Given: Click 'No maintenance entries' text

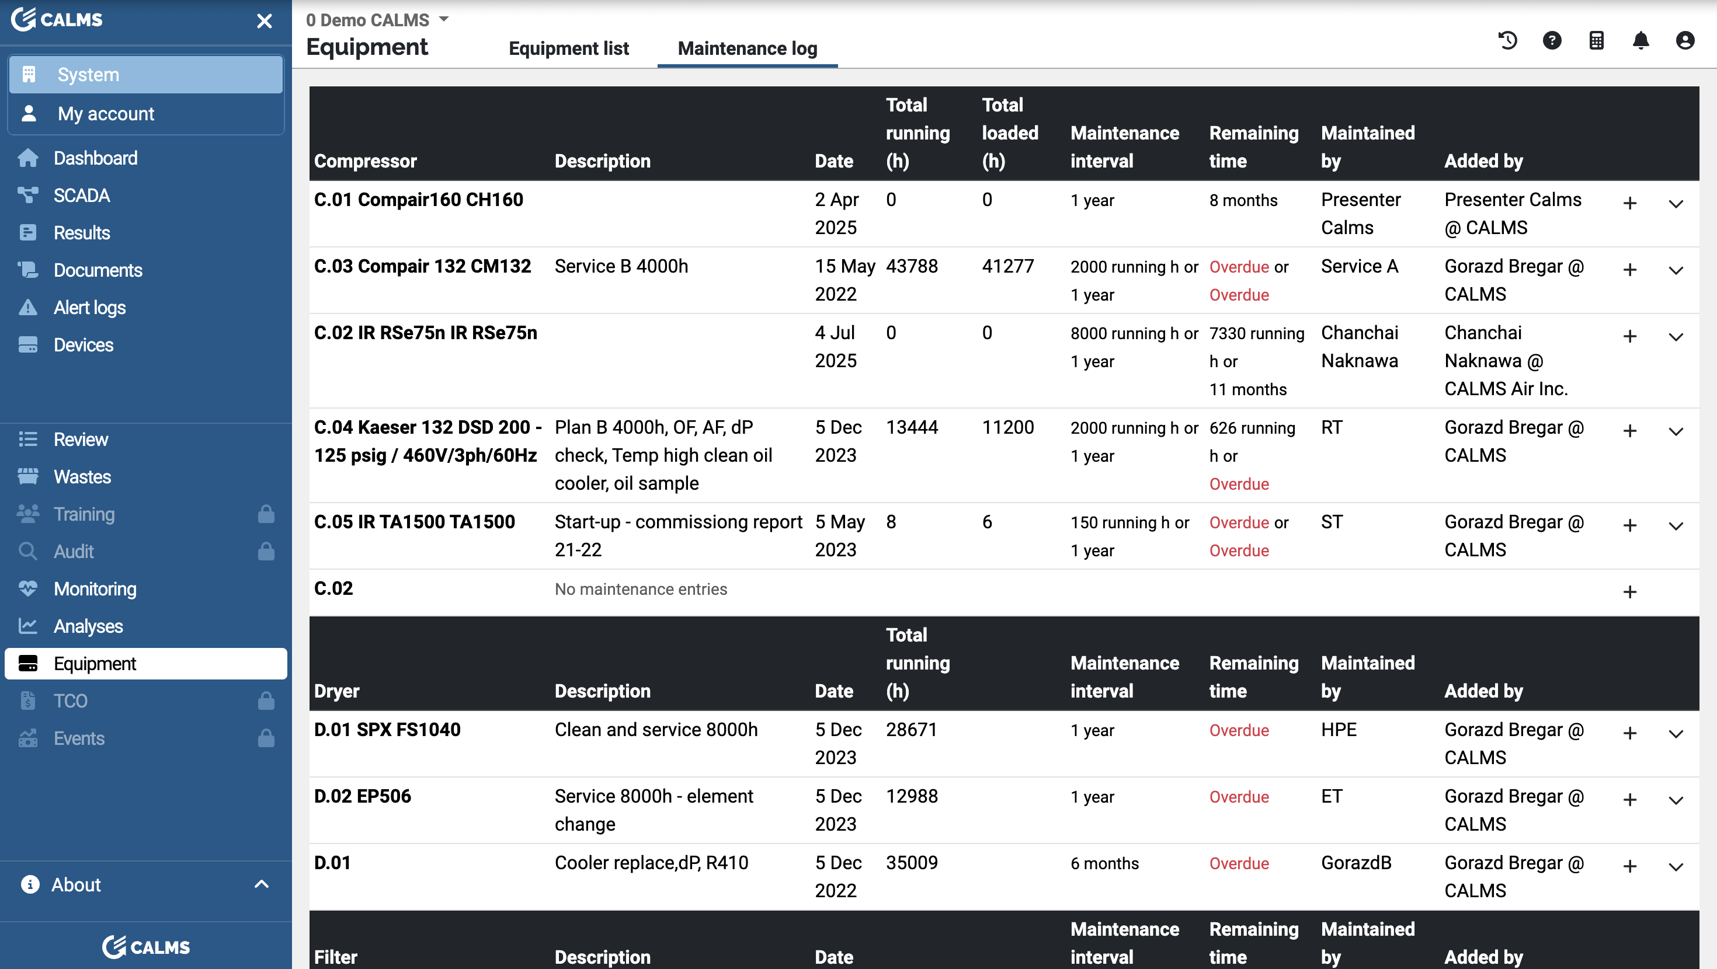Looking at the screenshot, I should point(641,589).
